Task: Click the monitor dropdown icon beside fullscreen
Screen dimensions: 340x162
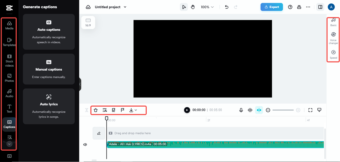Action: [x=319, y=110]
